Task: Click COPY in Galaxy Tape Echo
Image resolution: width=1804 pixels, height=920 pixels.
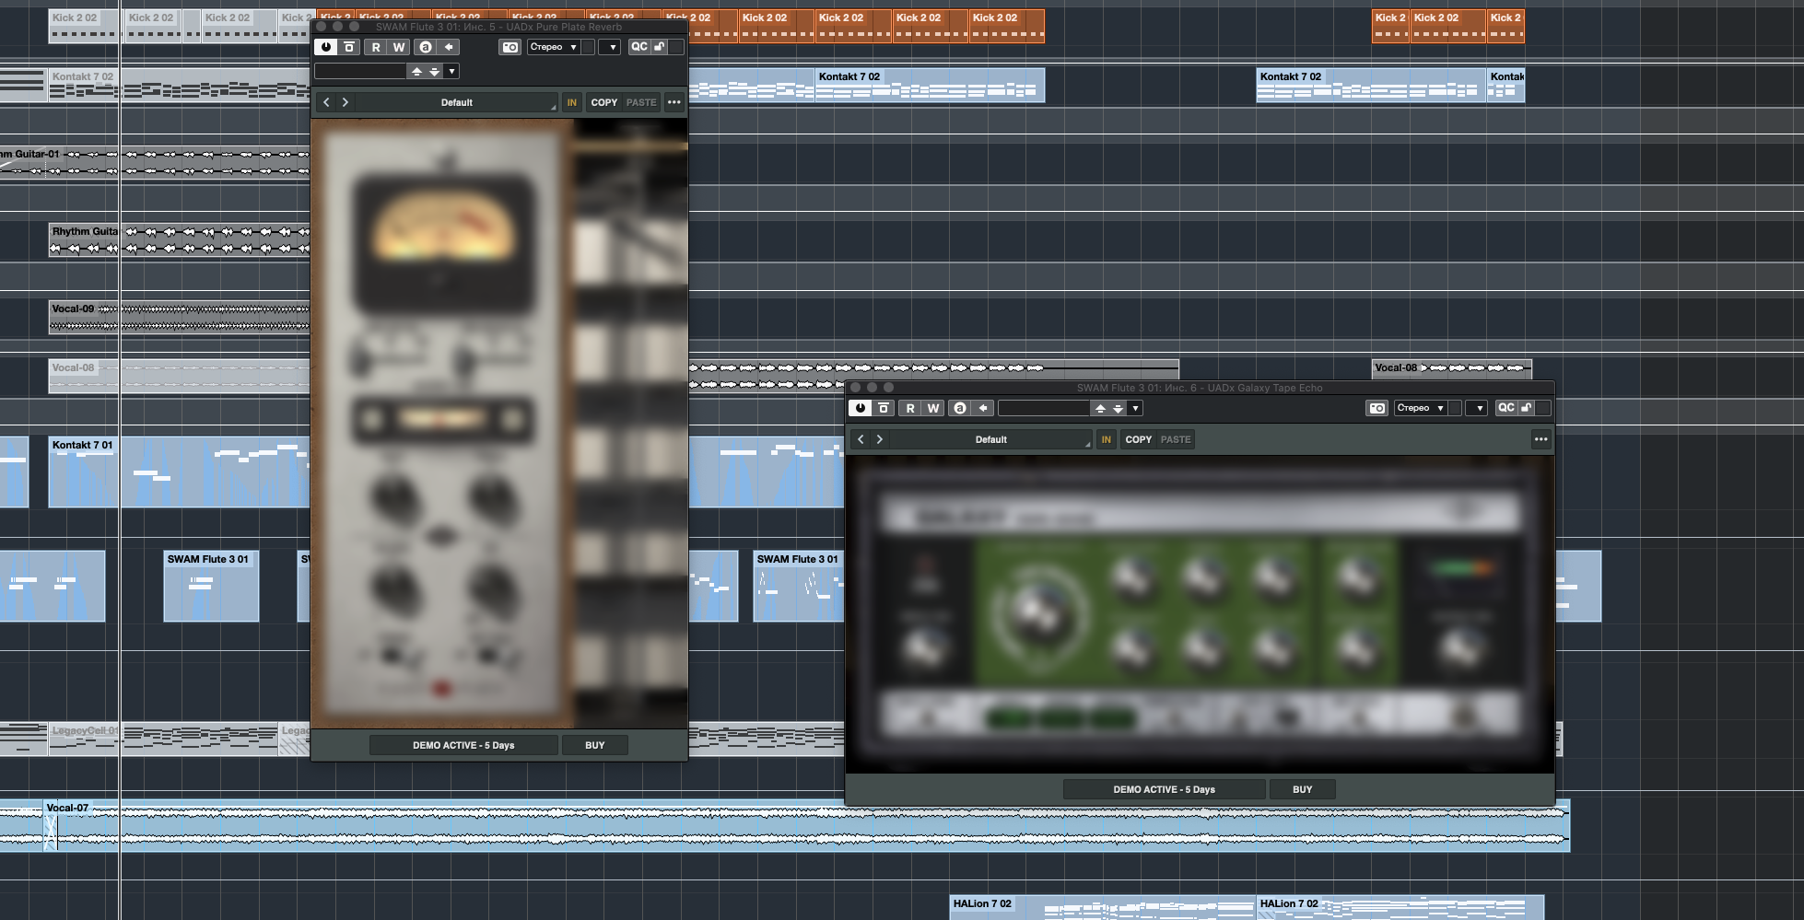Action: click(x=1139, y=439)
